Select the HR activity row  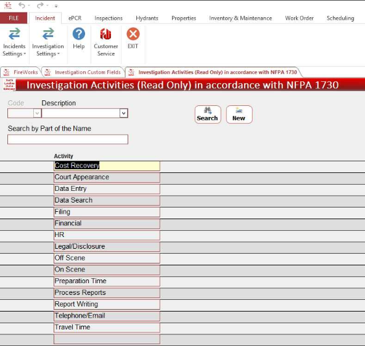tap(107, 235)
